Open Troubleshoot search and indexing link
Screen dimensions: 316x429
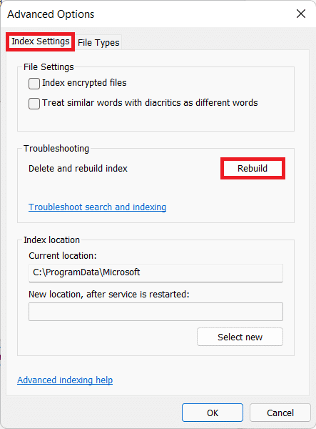(98, 207)
